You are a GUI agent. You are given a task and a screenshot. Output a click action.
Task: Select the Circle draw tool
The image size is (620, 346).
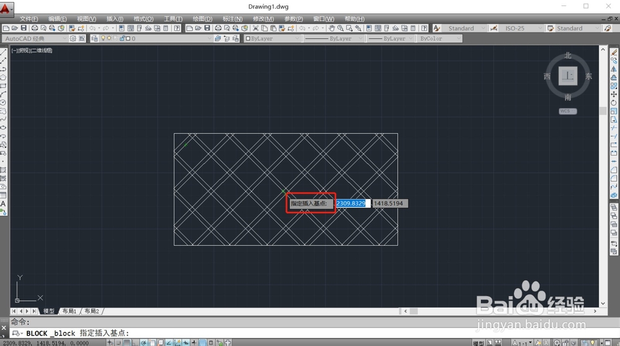(x=3, y=102)
